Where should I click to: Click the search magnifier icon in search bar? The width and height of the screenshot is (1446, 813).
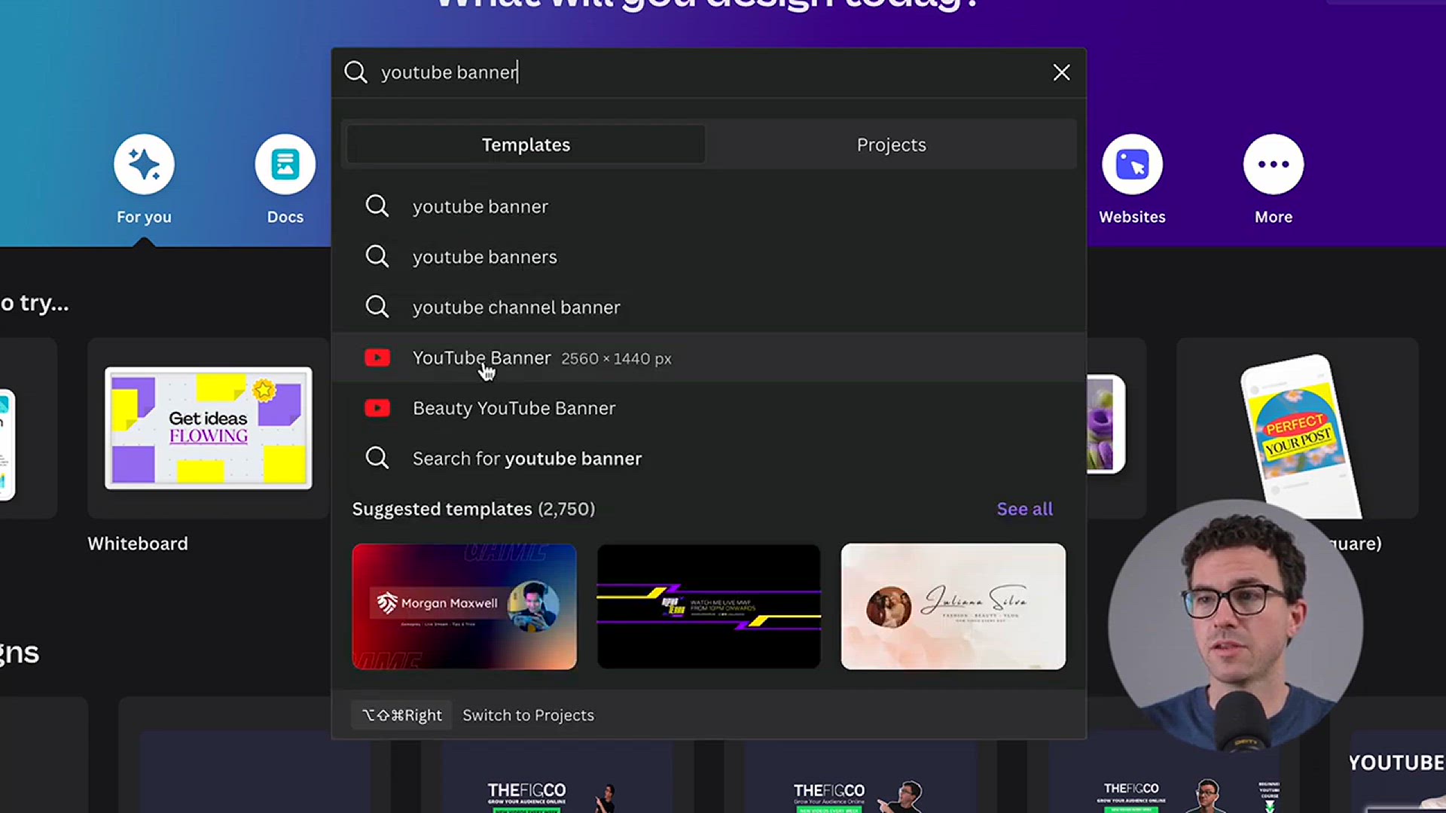355,72
